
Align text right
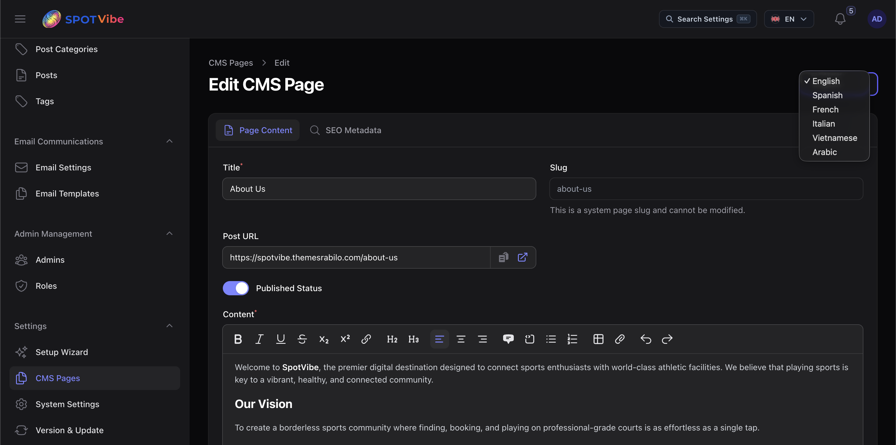(x=482, y=339)
